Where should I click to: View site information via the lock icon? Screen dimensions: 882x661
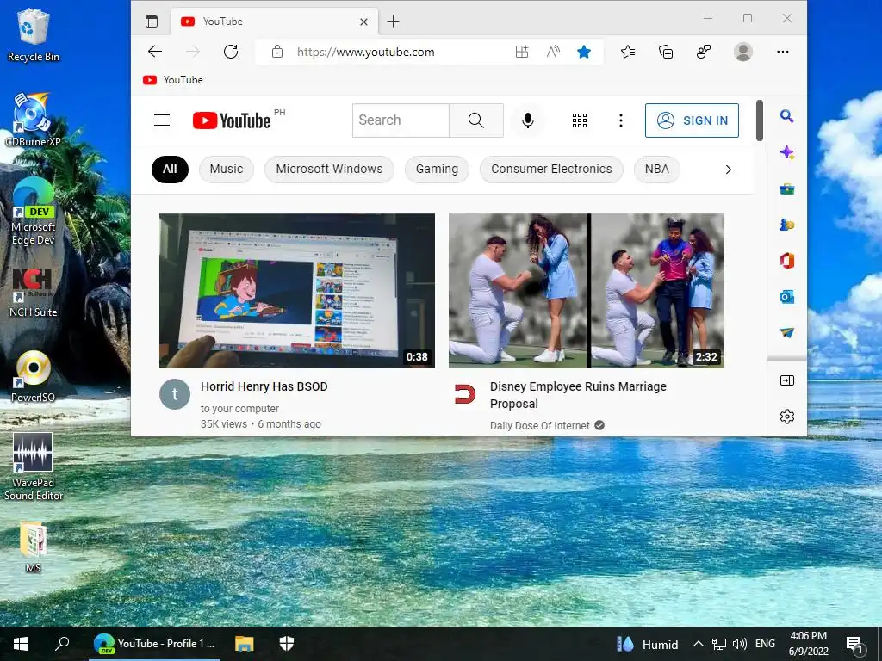(x=276, y=52)
